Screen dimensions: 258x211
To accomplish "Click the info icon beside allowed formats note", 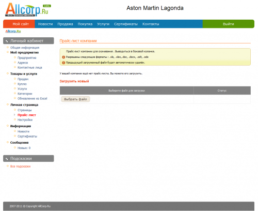I will pos(63,57).
